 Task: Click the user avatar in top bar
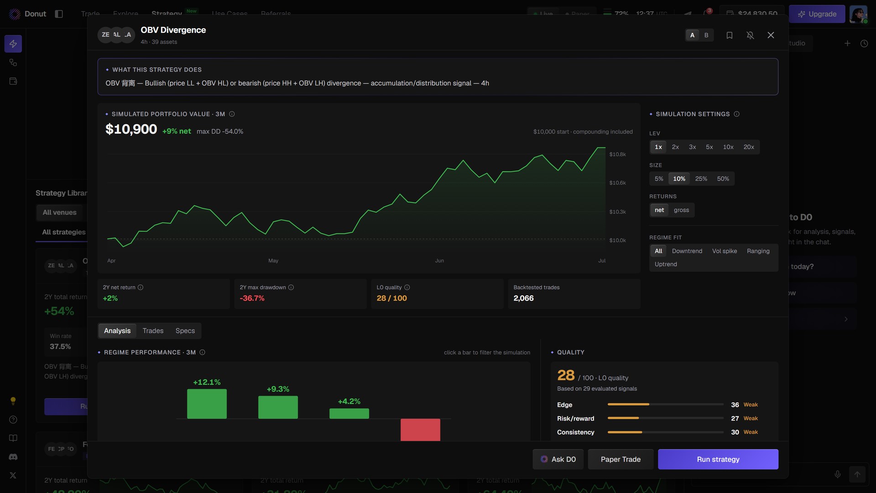click(x=858, y=14)
